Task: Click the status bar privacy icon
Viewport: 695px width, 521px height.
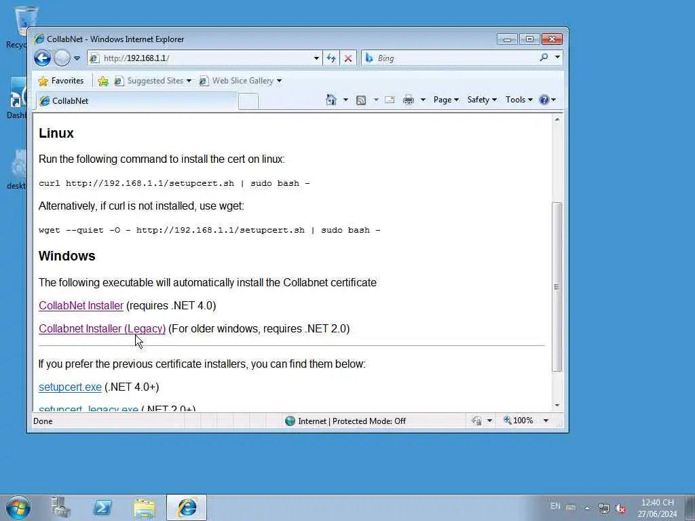Action: 477,421
